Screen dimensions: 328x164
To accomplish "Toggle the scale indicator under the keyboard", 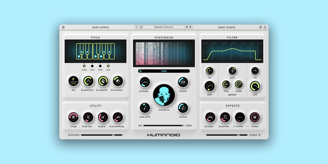I will tap(84, 66).
